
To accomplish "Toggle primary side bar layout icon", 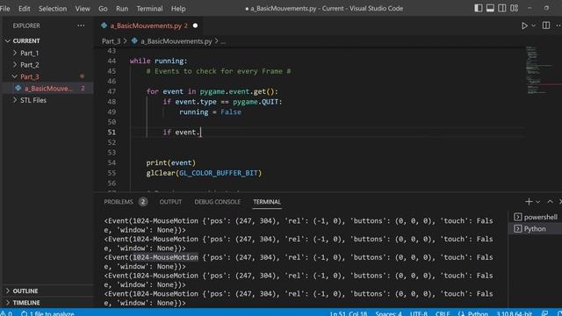I will pos(478,8).
